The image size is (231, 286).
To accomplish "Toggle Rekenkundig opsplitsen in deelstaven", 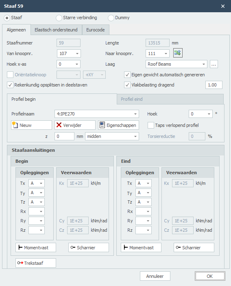I will click(x=10, y=85).
